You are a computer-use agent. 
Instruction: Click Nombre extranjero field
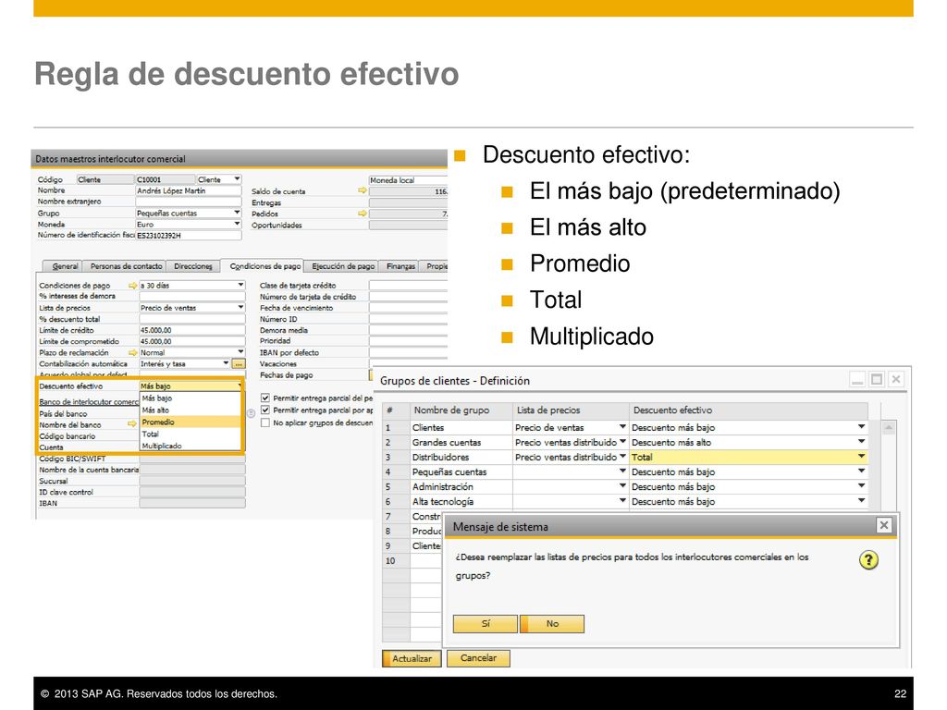[x=189, y=202]
